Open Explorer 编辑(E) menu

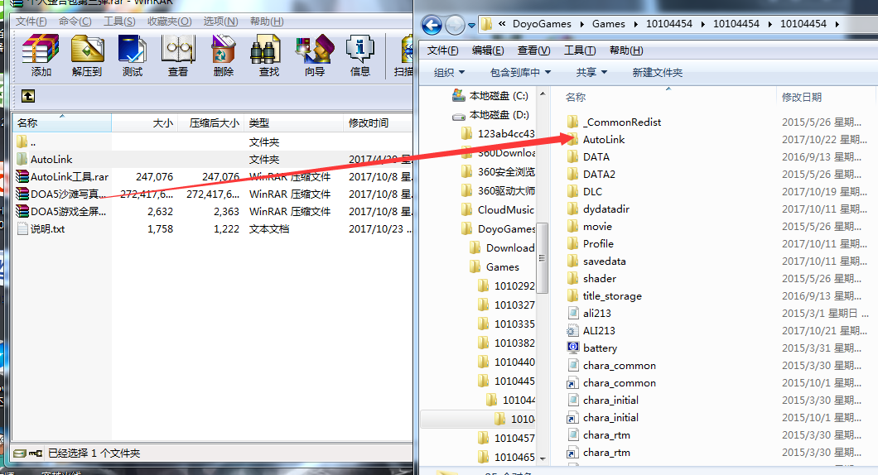[x=488, y=50]
